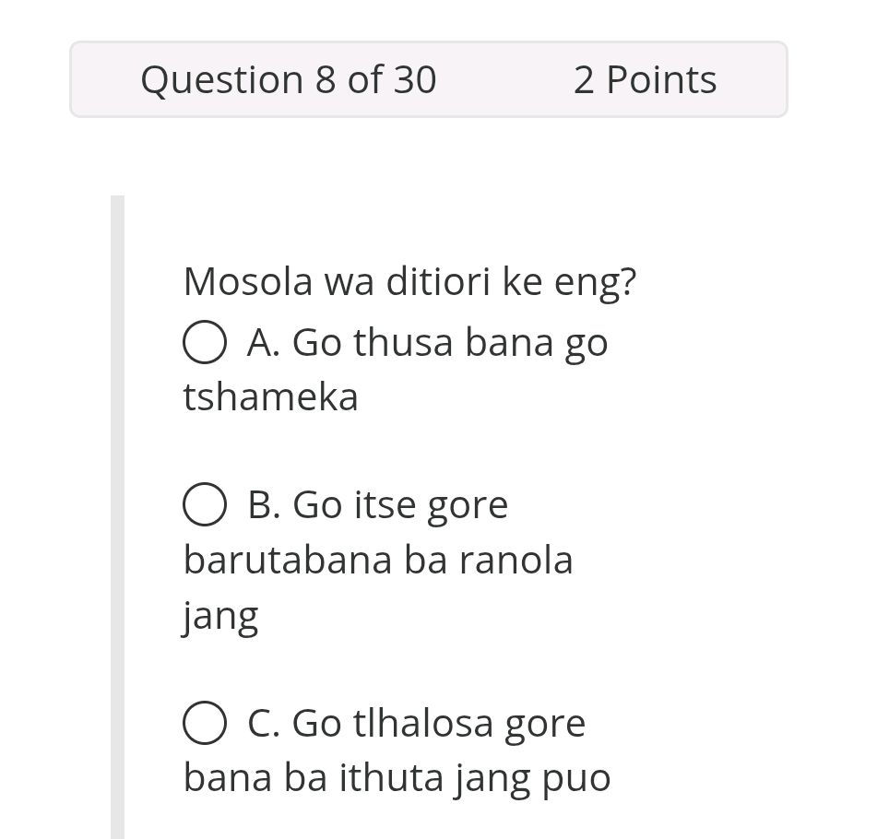889x839 pixels.
Task: Click the empty circle beside C
Action: coord(205,723)
